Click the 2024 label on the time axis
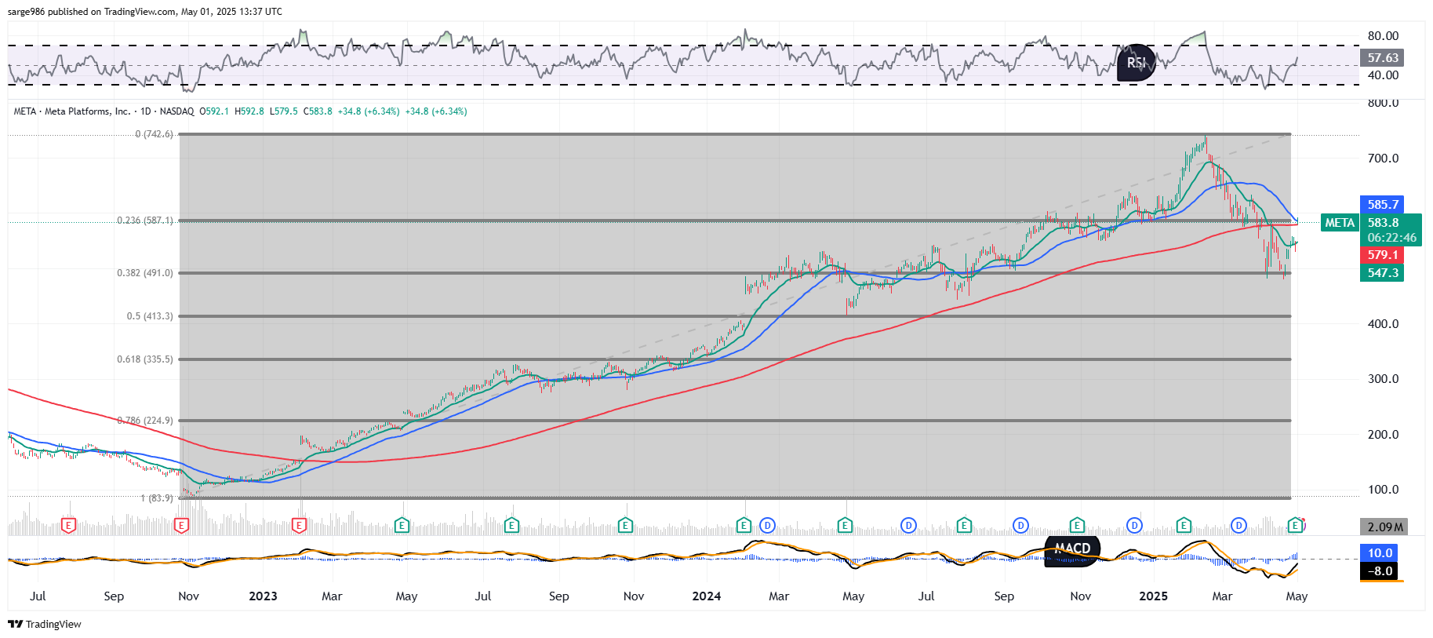Image resolution: width=1433 pixels, height=638 pixels. tap(706, 596)
